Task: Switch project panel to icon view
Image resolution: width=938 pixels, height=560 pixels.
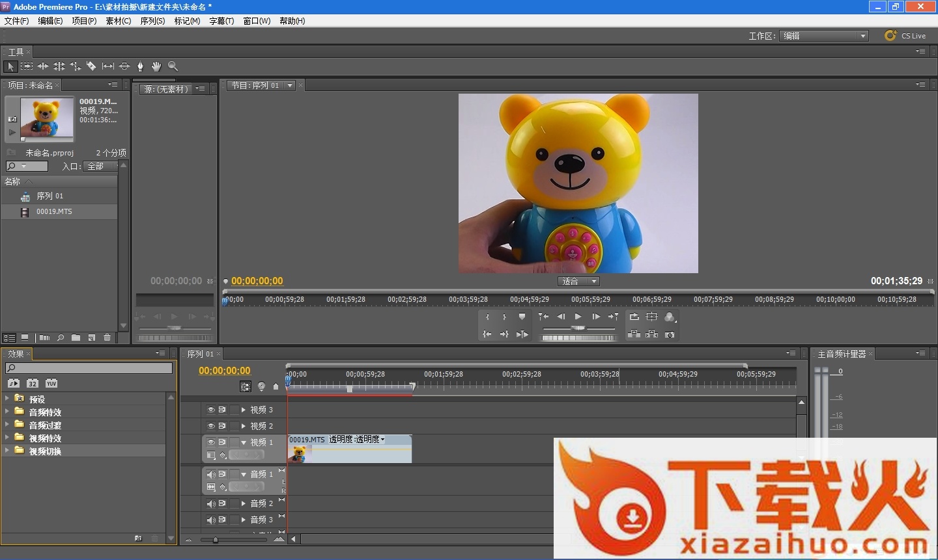Action: point(25,338)
